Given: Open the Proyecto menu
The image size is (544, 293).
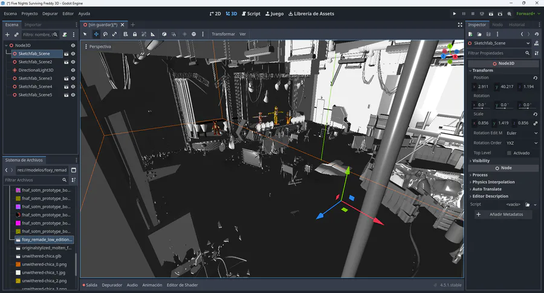Looking at the screenshot, I should coord(30,13).
